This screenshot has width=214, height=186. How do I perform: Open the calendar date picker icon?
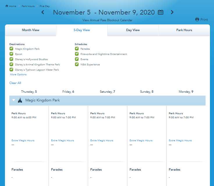(160, 12)
